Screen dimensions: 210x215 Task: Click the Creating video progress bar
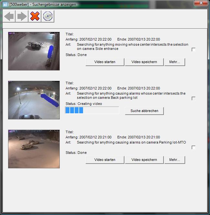click(x=92, y=110)
